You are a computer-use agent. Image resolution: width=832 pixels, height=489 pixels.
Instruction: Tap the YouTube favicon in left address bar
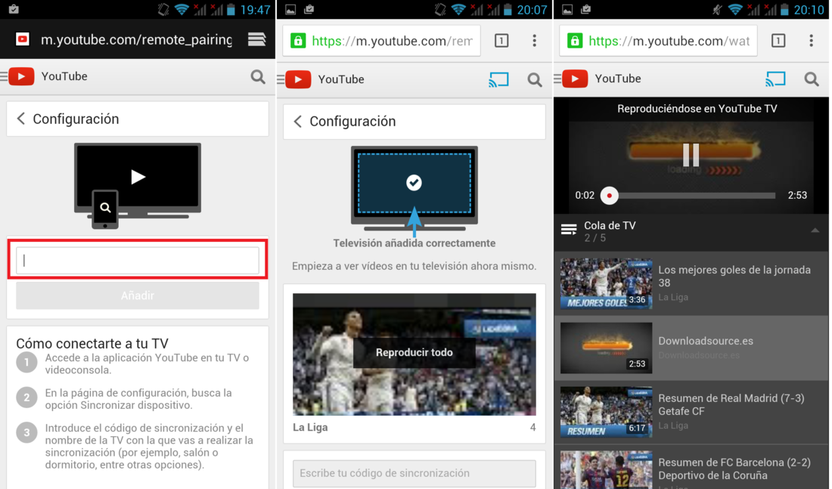(x=23, y=39)
